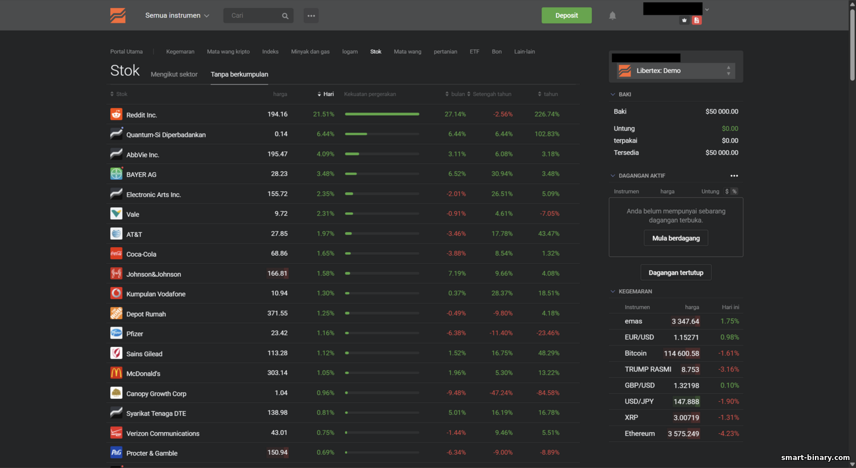Click the Canopy Growth Corp icon
856x468 pixels.
point(116,393)
